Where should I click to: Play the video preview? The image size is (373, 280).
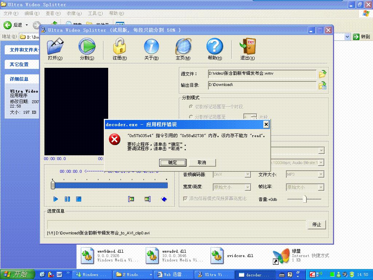(x=56, y=199)
